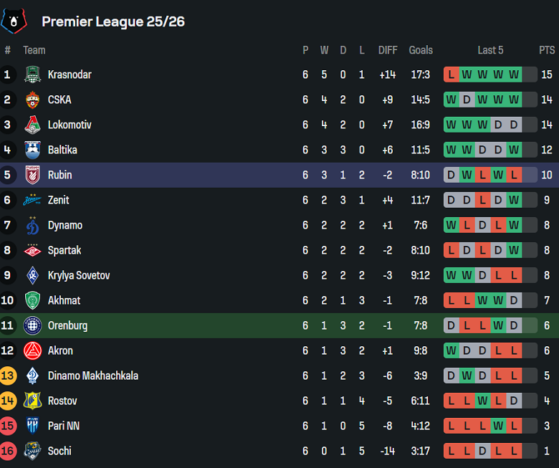Screen dimensions: 559x468
Task: Click the Krasnodar club crest
Action: point(32,75)
